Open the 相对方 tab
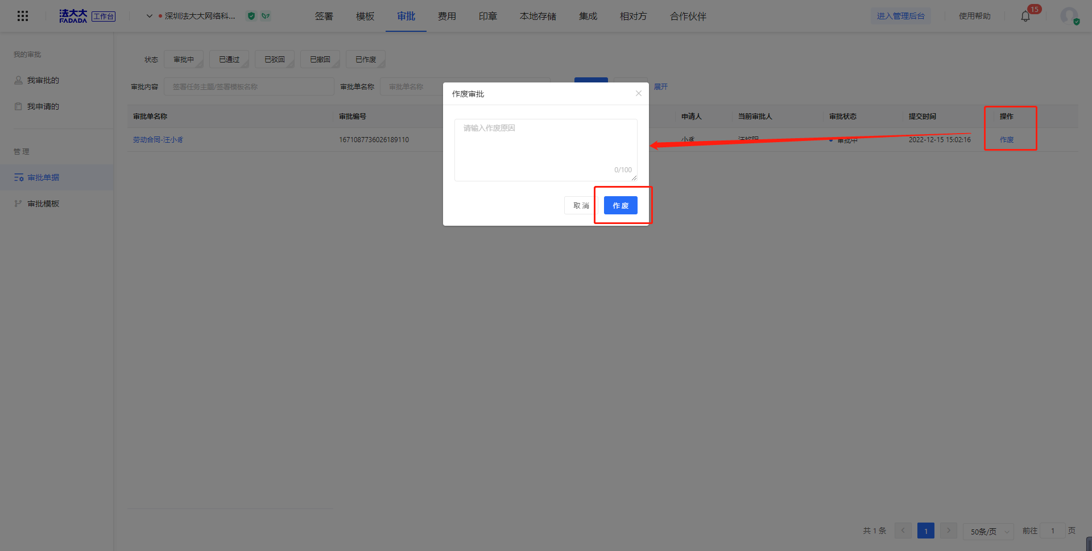The height and width of the screenshot is (551, 1092). tap(634, 16)
